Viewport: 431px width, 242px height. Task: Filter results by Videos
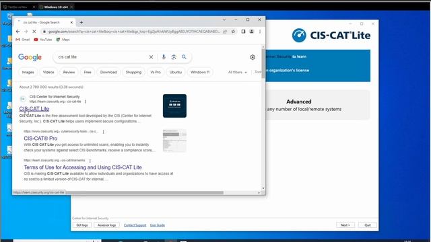[48, 72]
